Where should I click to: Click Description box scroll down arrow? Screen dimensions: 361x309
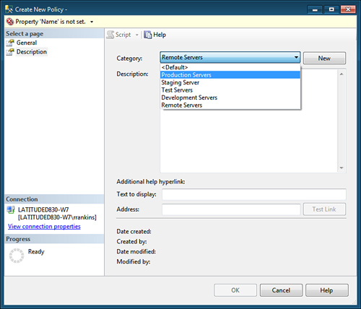pos(342,167)
